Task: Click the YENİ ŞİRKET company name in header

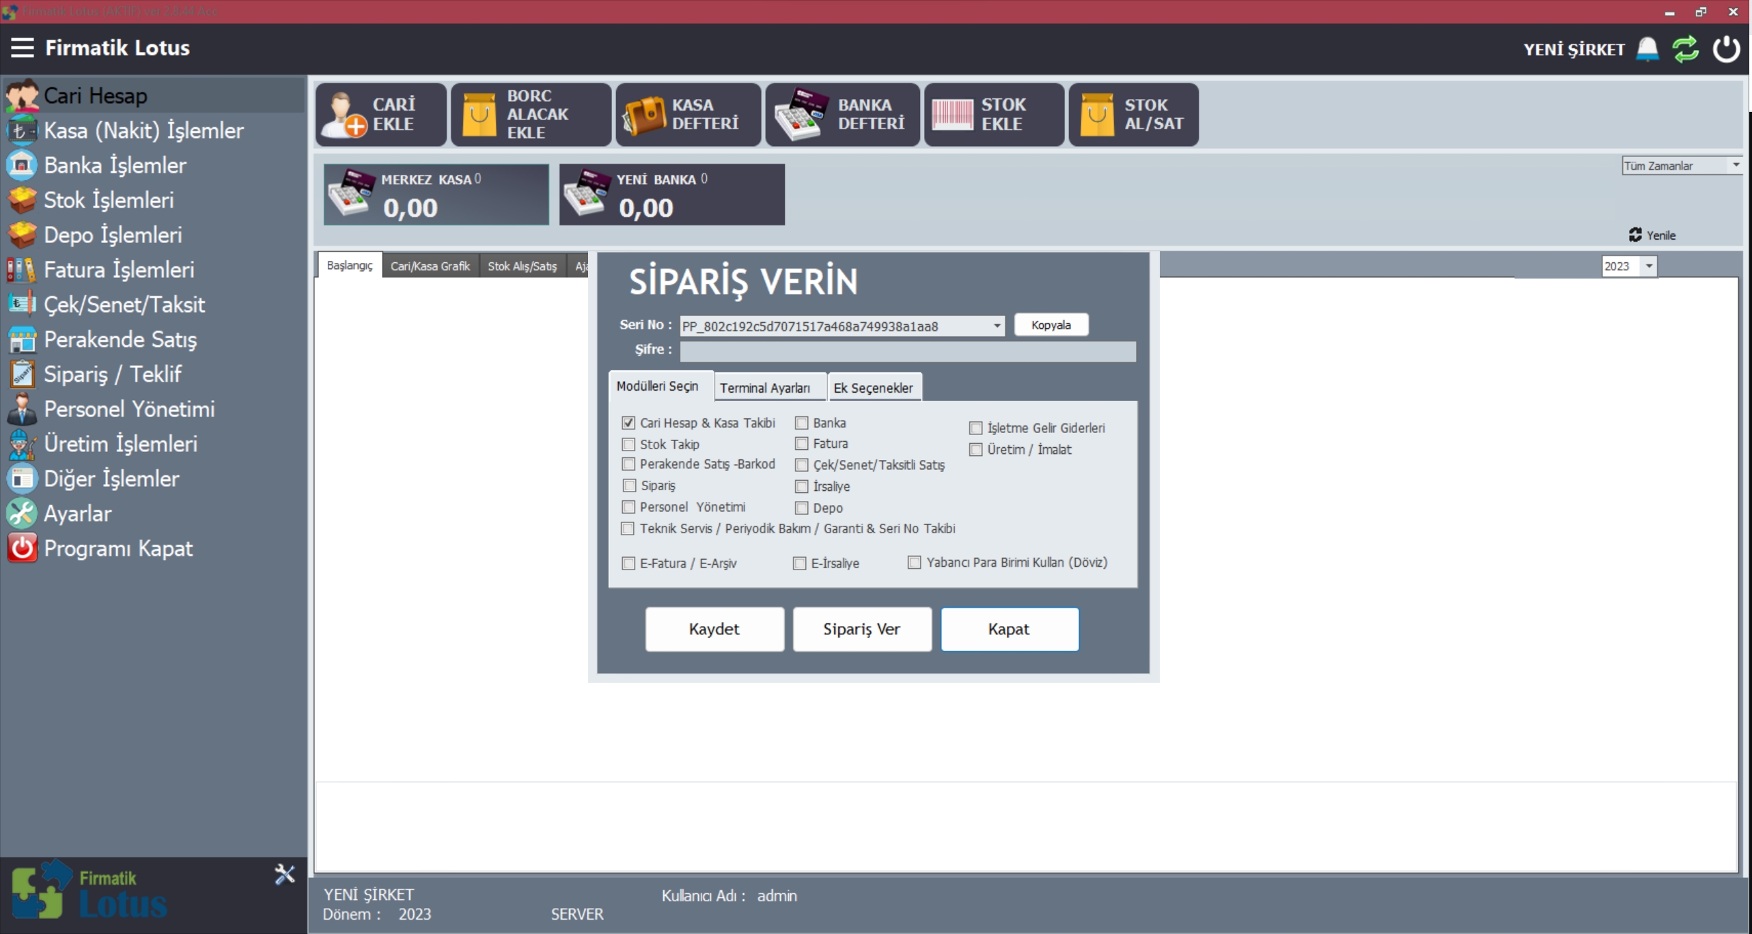Action: (1574, 50)
